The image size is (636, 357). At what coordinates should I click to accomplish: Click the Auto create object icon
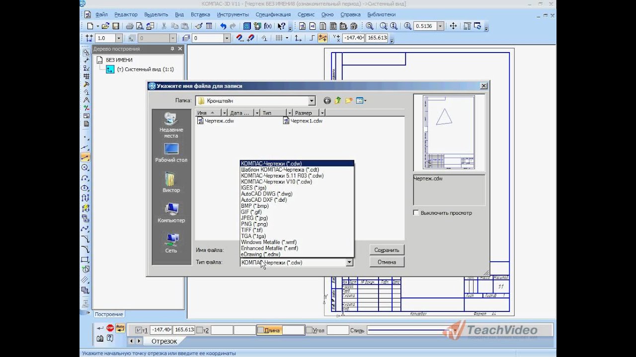[120, 328]
